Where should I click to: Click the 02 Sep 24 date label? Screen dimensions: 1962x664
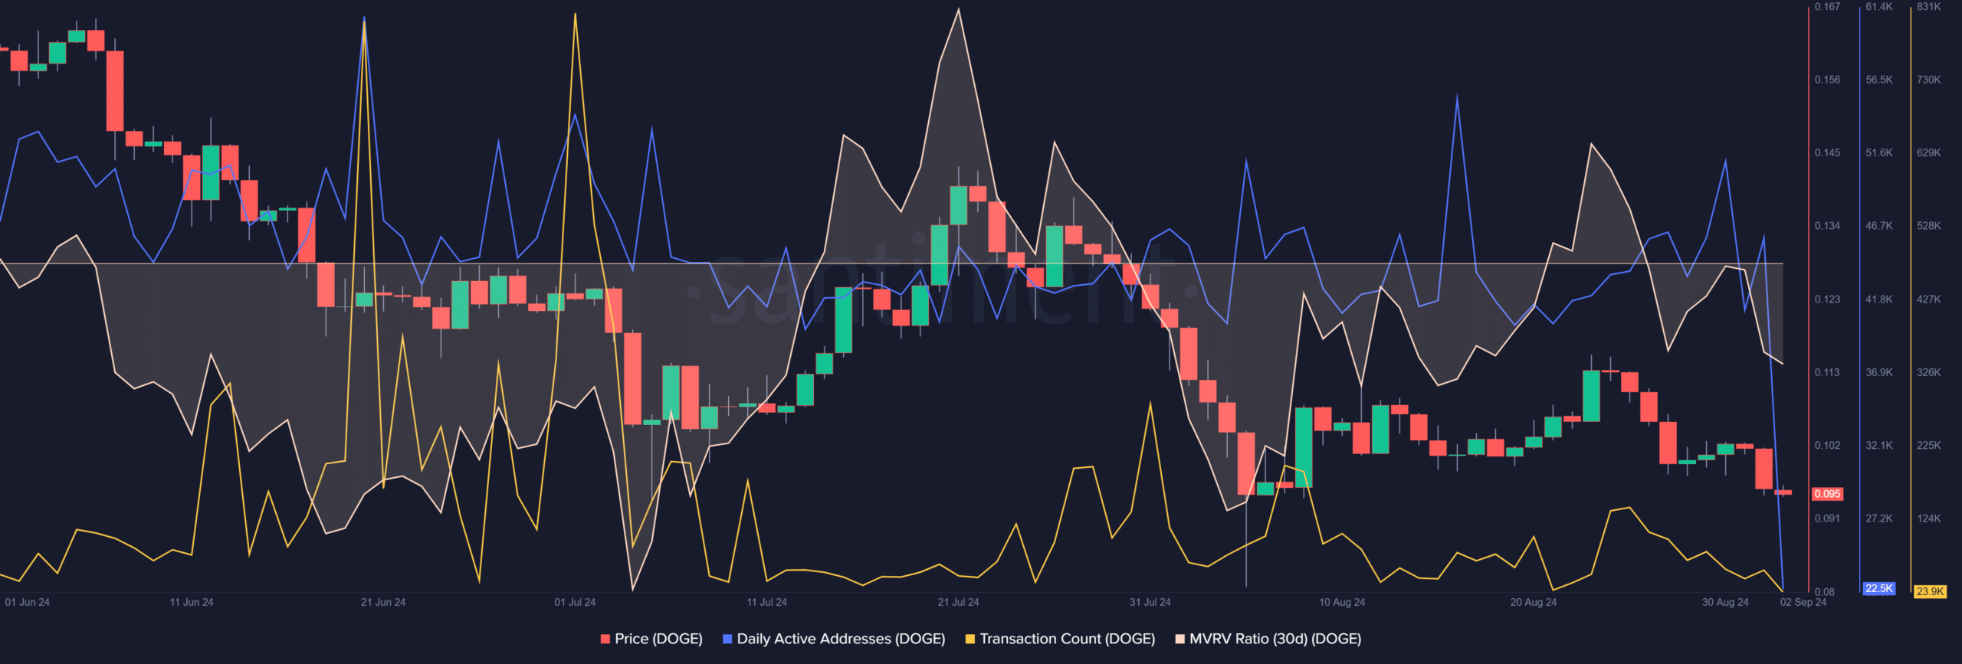click(1803, 602)
